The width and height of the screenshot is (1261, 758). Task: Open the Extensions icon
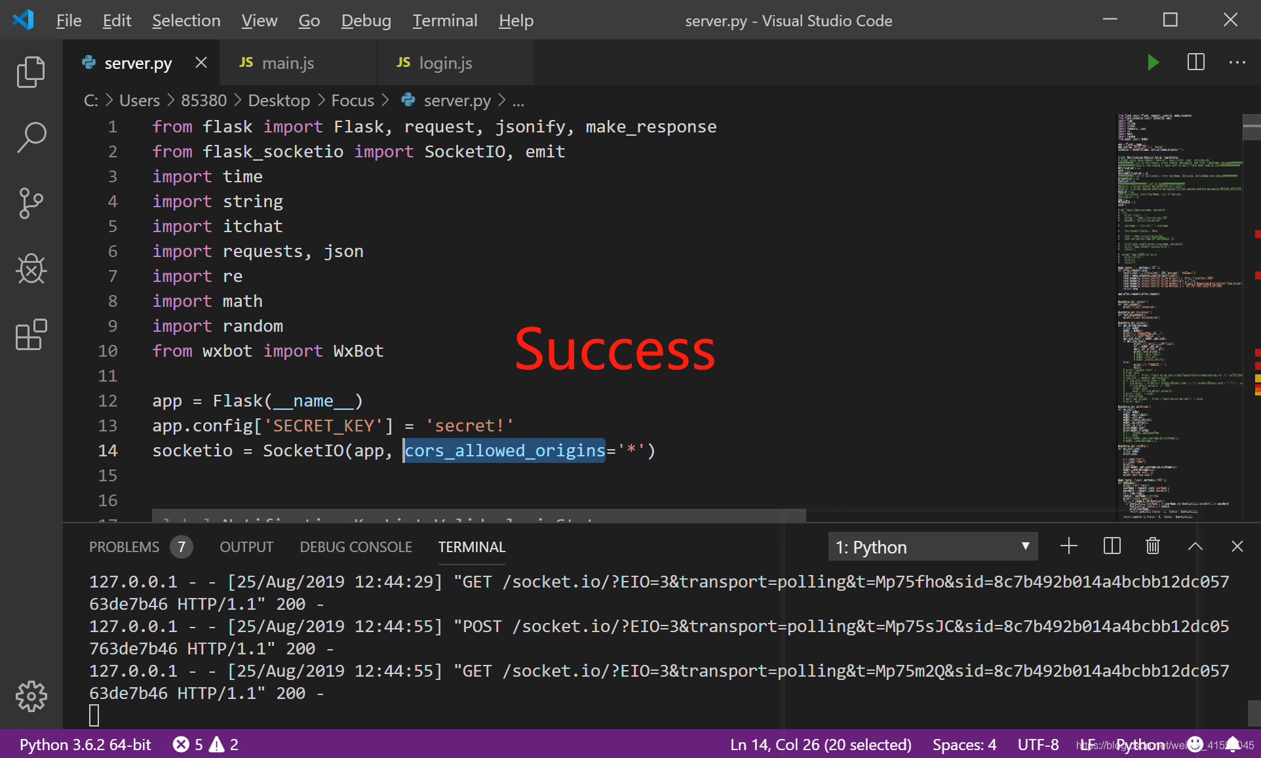point(31,335)
